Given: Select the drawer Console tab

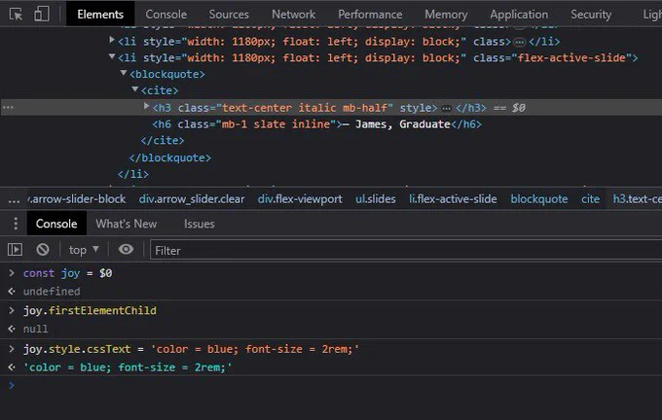Looking at the screenshot, I should click(56, 224).
